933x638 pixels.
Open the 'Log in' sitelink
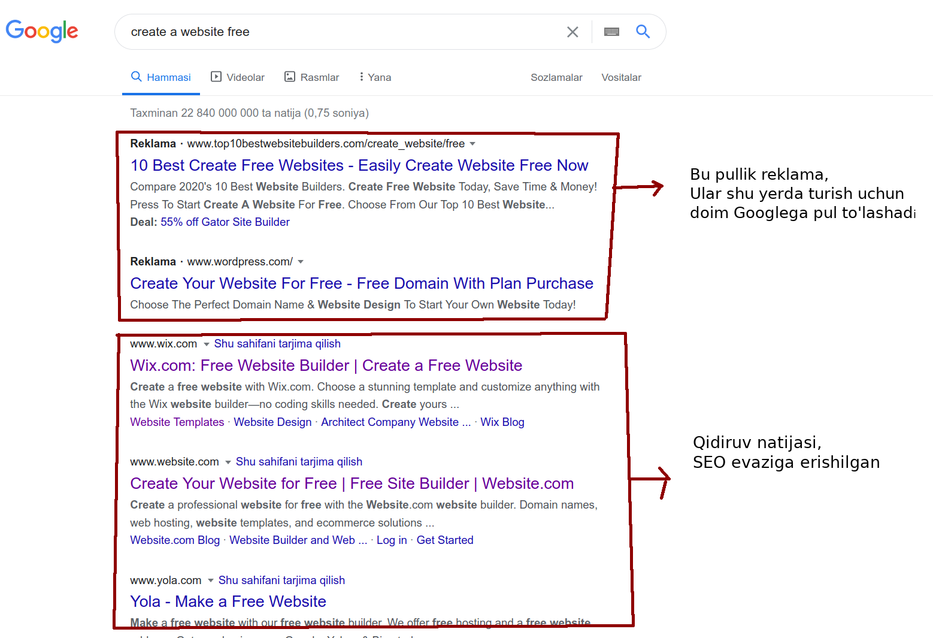pos(392,540)
